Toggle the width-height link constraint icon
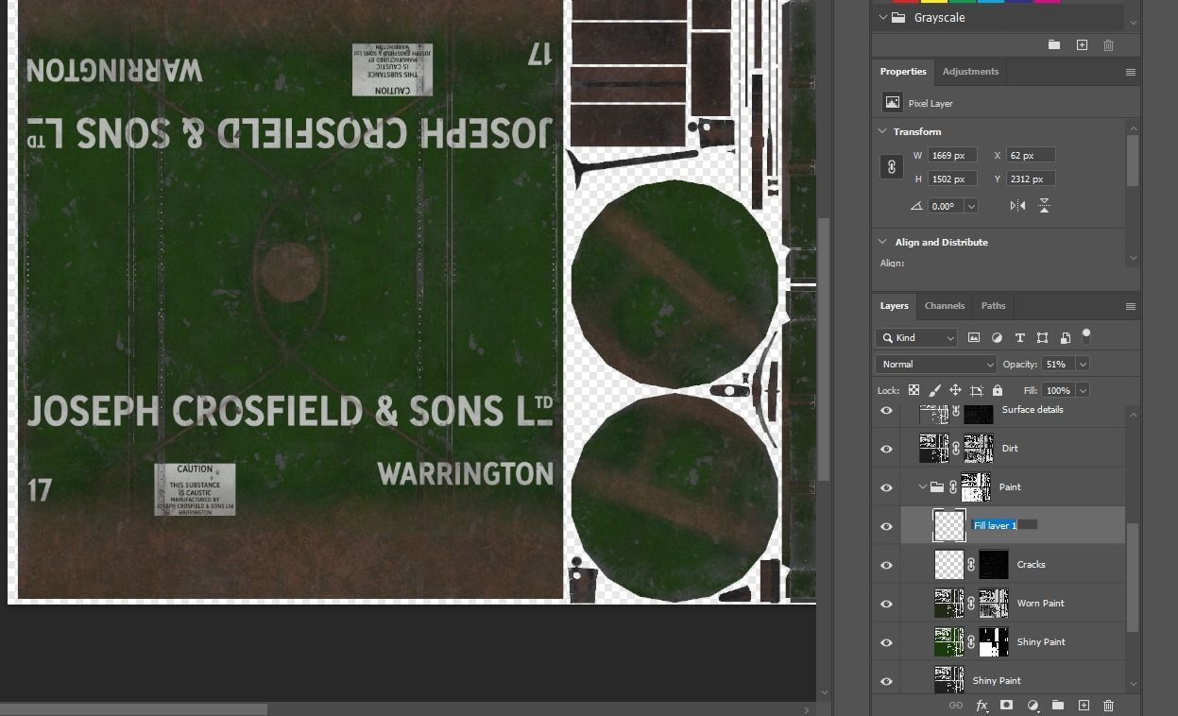Viewport: 1178px width, 716px height. (891, 167)
